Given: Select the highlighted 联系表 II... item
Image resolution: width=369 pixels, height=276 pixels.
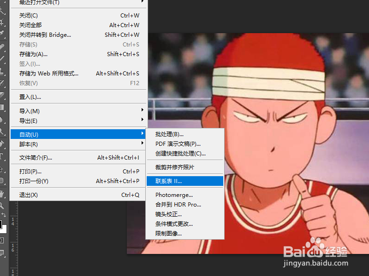Looking at the screenshot, I should point(185,181).
